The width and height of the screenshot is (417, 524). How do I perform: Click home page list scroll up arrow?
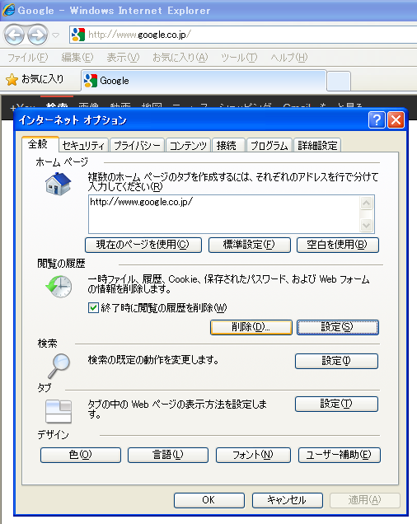pyautogui.click(x=367, y=203)
